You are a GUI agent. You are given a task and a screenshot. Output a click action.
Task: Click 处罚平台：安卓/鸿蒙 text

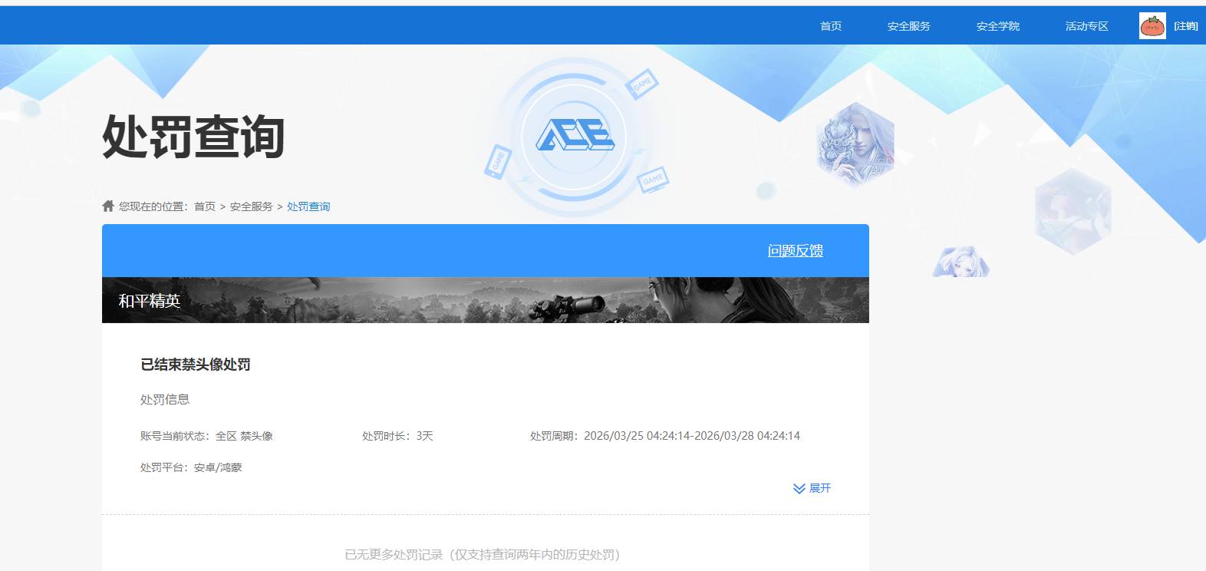191,467
